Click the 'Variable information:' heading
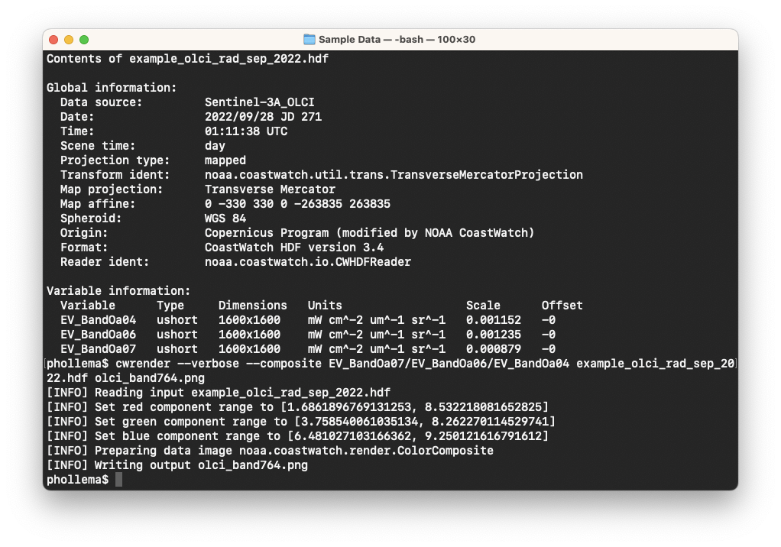 point(118,291)
